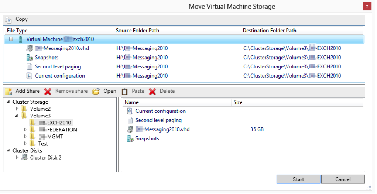Image resolution: width=377 pixels, height=194 pixels.
Task: Click the Snapshots icon in the top list
Action: (x=29, y=58)
